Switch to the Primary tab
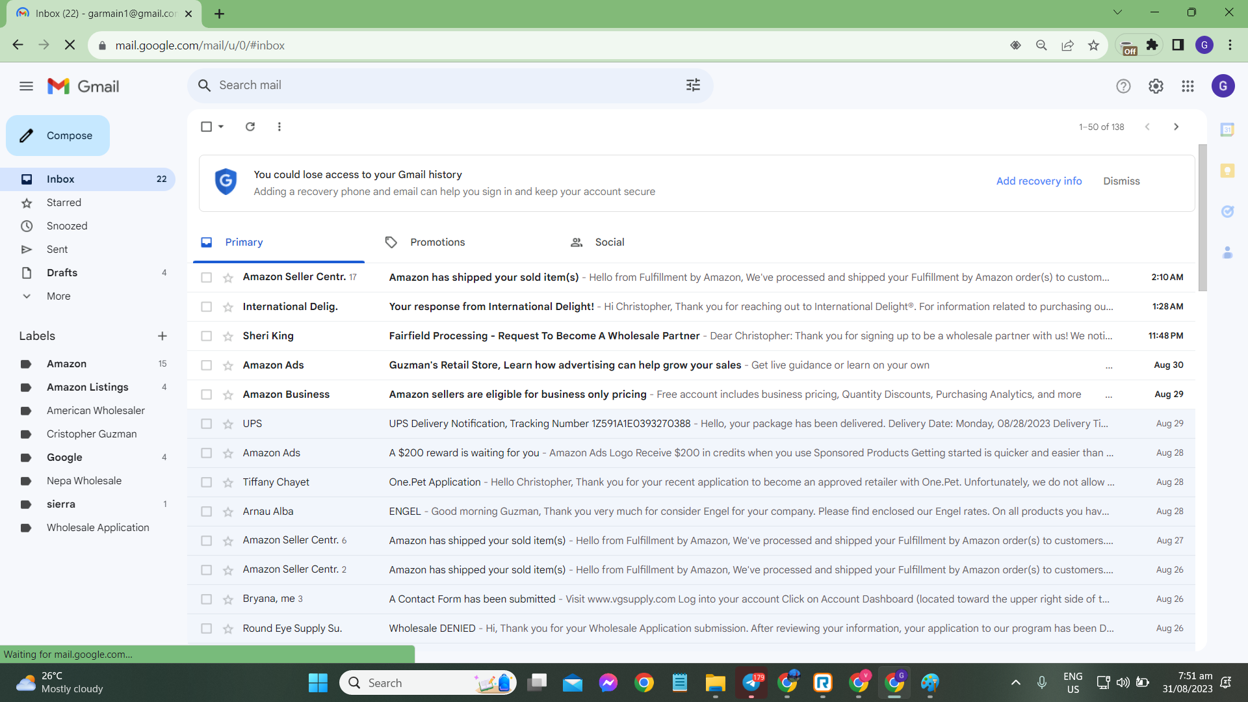Image resolution: width=1248 pixels, height=702 pixels. click(x=279, y=242)
